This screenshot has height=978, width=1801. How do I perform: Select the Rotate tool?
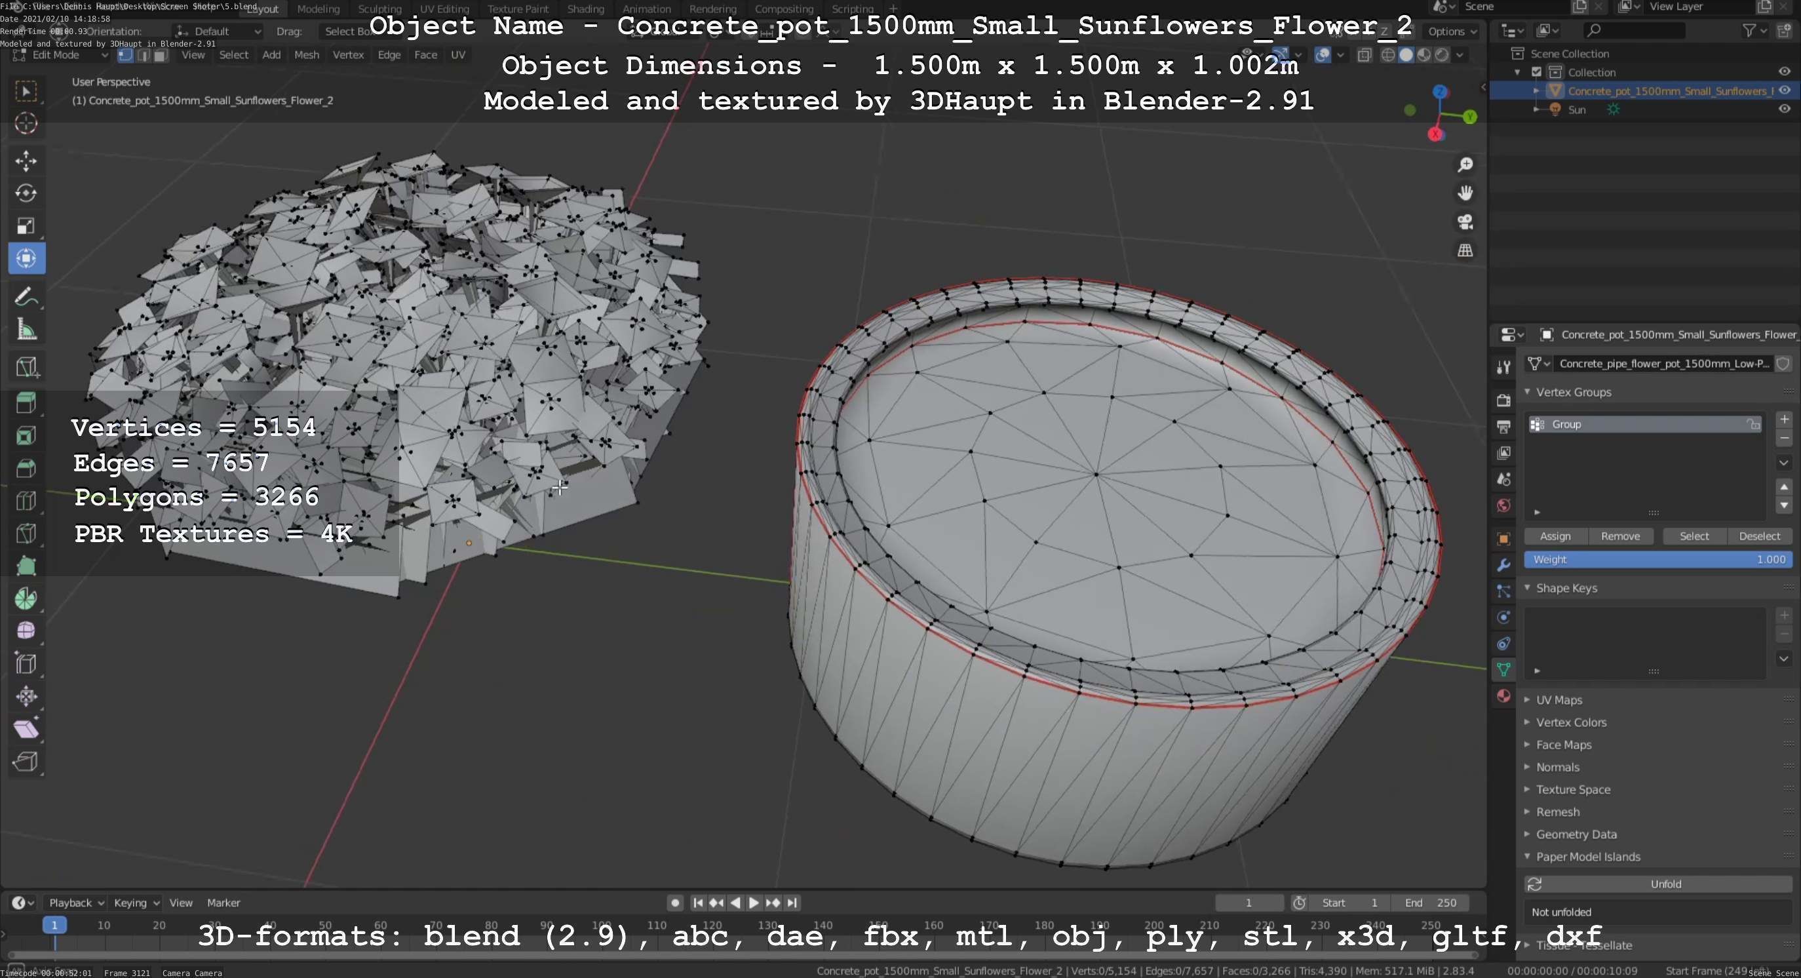coord(26,193)
